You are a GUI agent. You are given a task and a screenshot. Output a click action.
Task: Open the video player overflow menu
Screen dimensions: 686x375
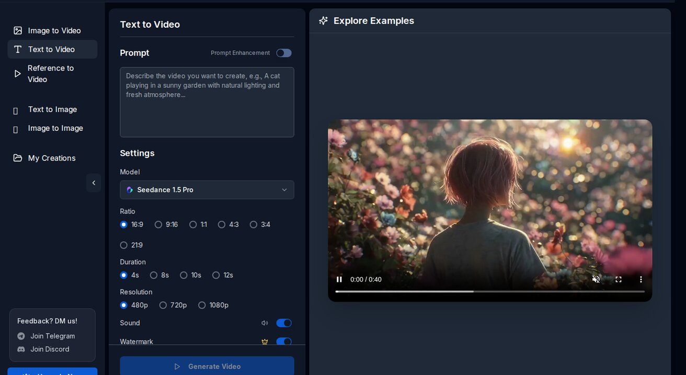coord(641,279)
